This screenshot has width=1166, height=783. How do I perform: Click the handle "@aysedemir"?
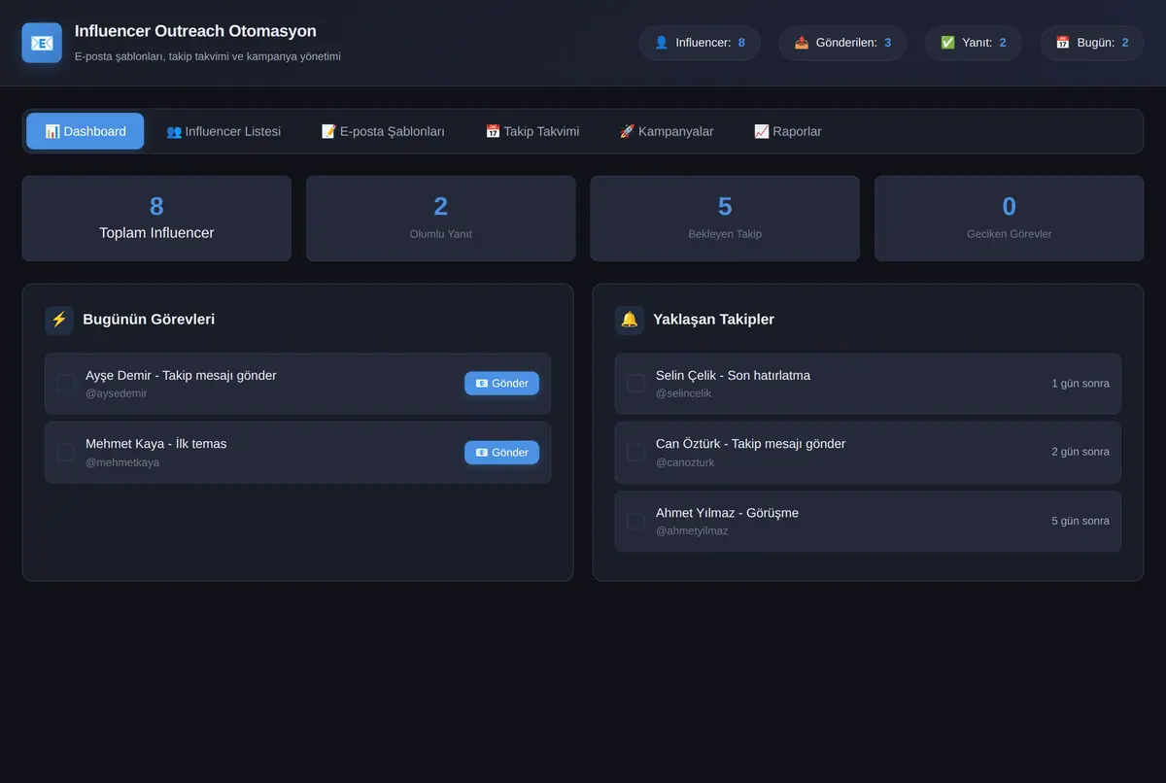[x=117, y=393]
